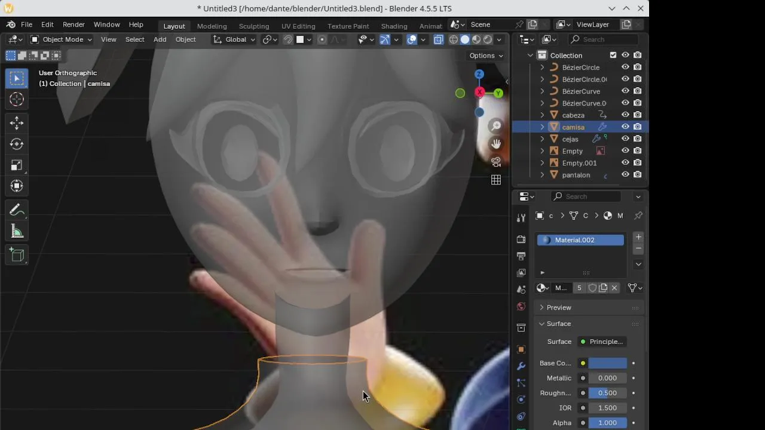Hide pantalon with its eye icon
Screen dimensions: 765x430
pos(625,175)
